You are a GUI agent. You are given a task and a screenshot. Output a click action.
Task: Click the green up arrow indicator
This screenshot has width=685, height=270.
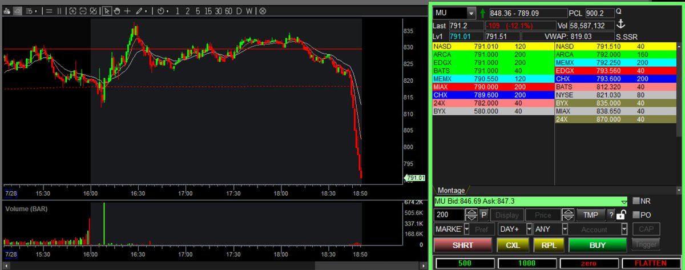[x=483, y=13]
